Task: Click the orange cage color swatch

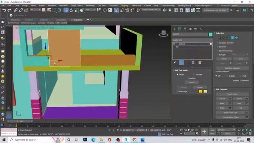Action: (x=200, y=91)
